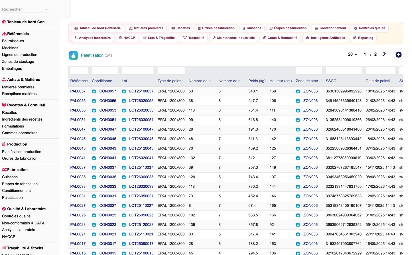Click the Lot column filter field
The height and width of the screenshot is (255, 412).
tap(137, 71)
